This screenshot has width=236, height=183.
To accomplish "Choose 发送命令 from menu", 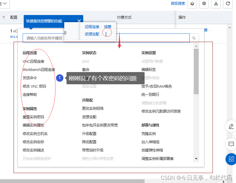I will pos(30,78).
